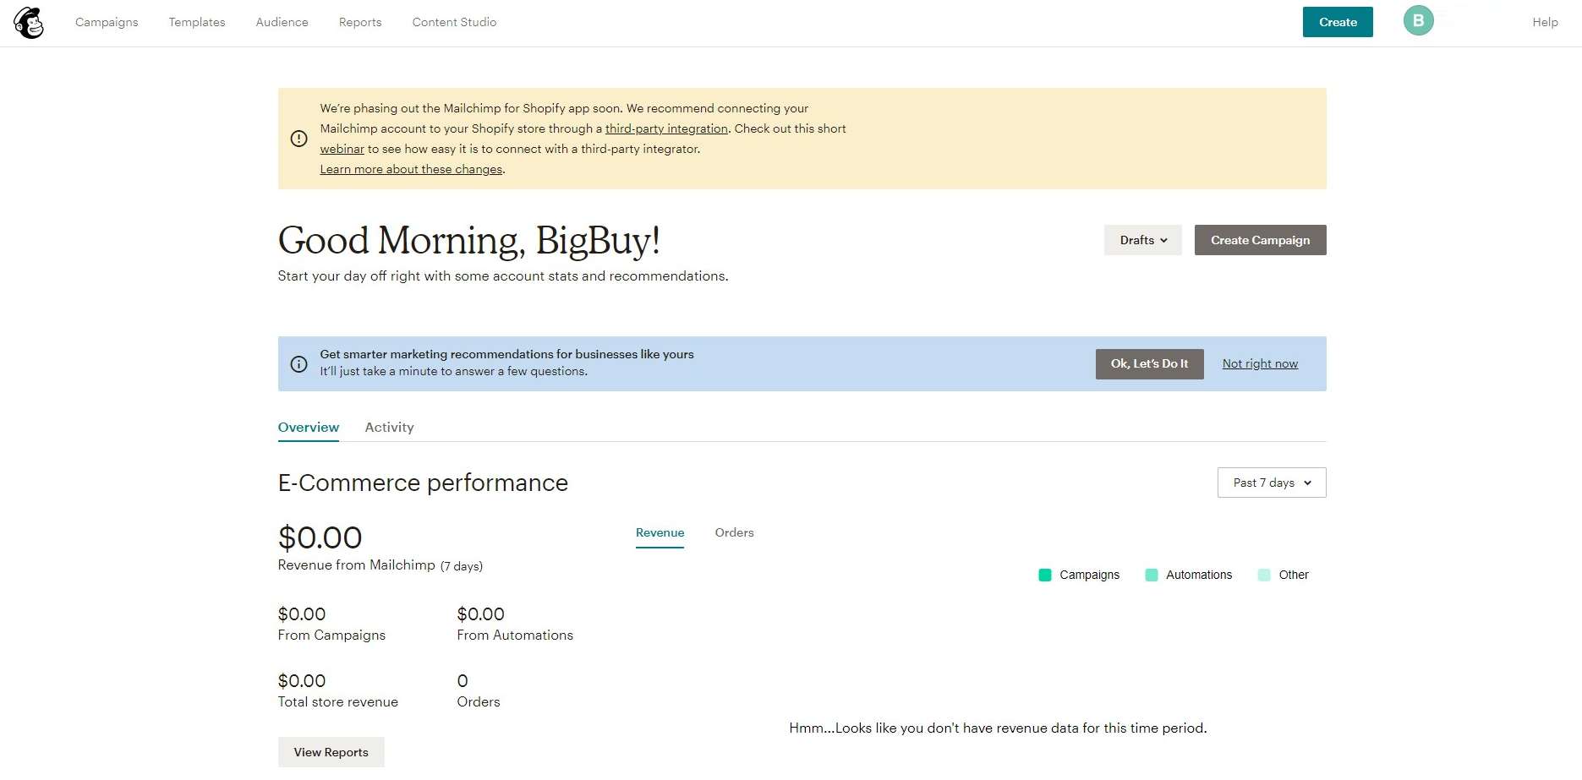Toggle the Campaigns legend color swatch
This screenshot has width=1582, height=780.
[x=1044, y=575]
